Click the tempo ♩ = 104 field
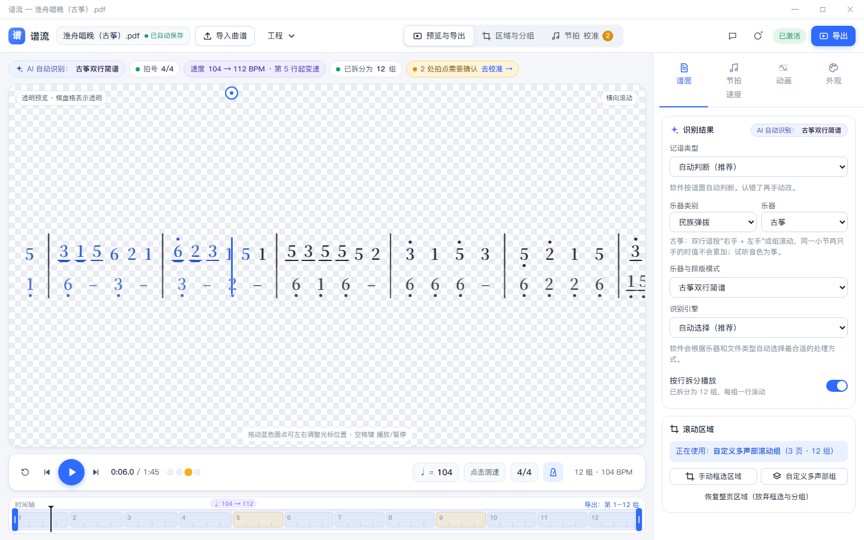 (x=436, y=472)
